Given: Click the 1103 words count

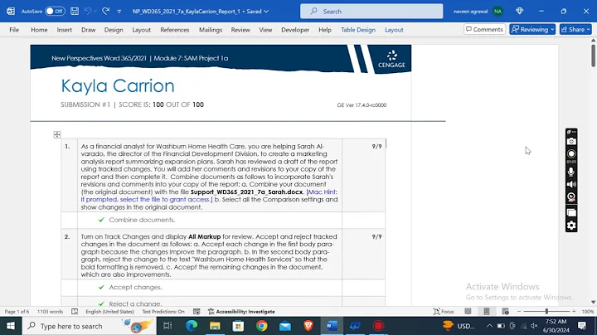Looking at the screenshot, I should pyautogui.click(x=50, y=312).
